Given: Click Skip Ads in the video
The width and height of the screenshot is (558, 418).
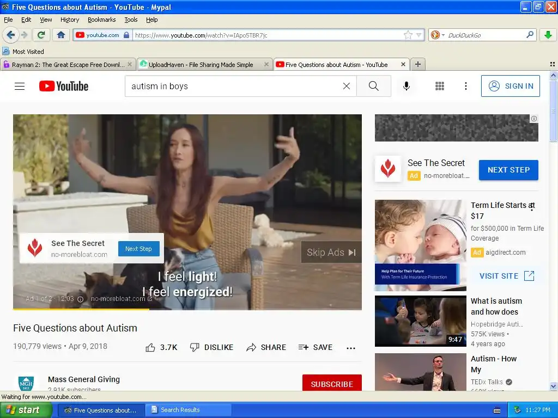Looking at the screenshot, I should click(x=331, y=253).
